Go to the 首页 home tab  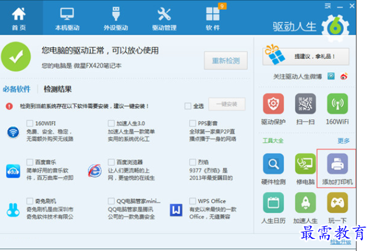click(x=19, y=18)
